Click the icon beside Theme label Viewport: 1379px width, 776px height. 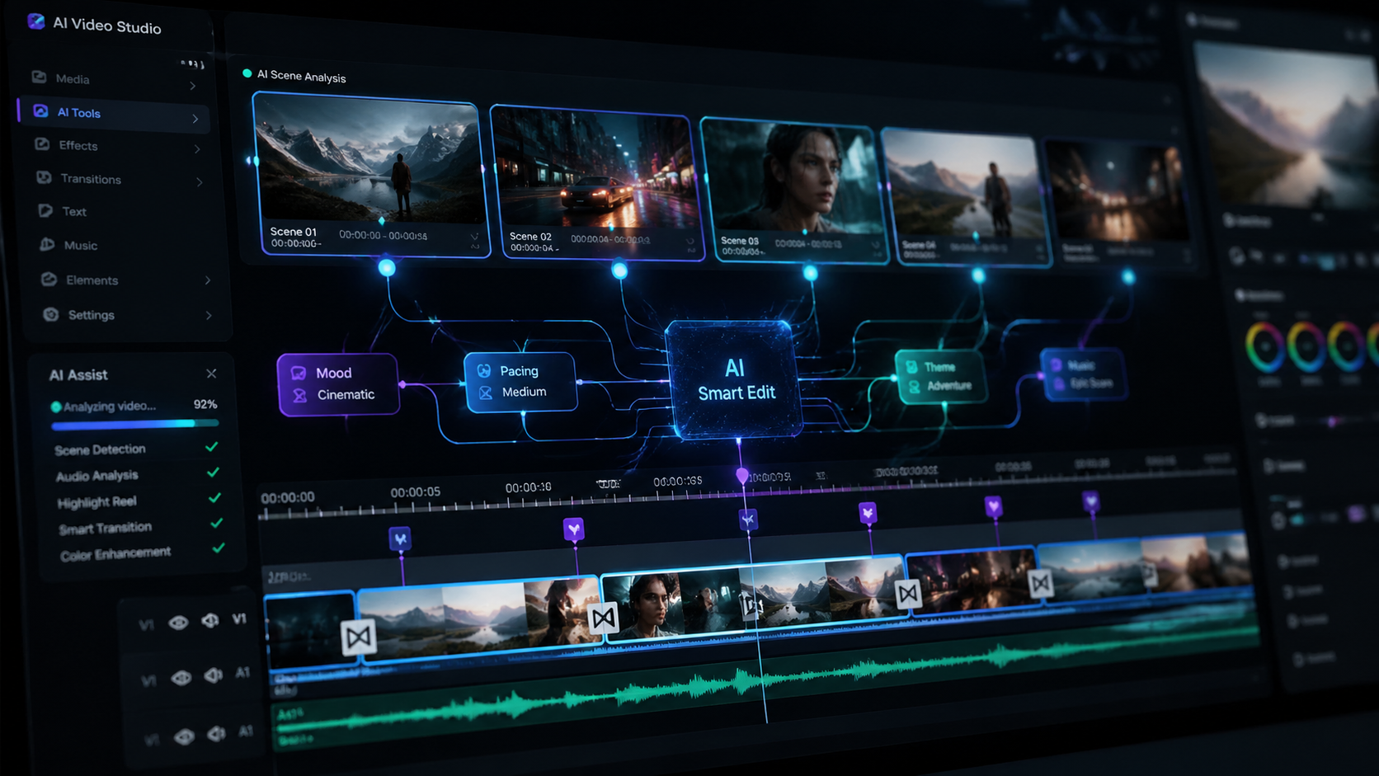tap(911, 367)
